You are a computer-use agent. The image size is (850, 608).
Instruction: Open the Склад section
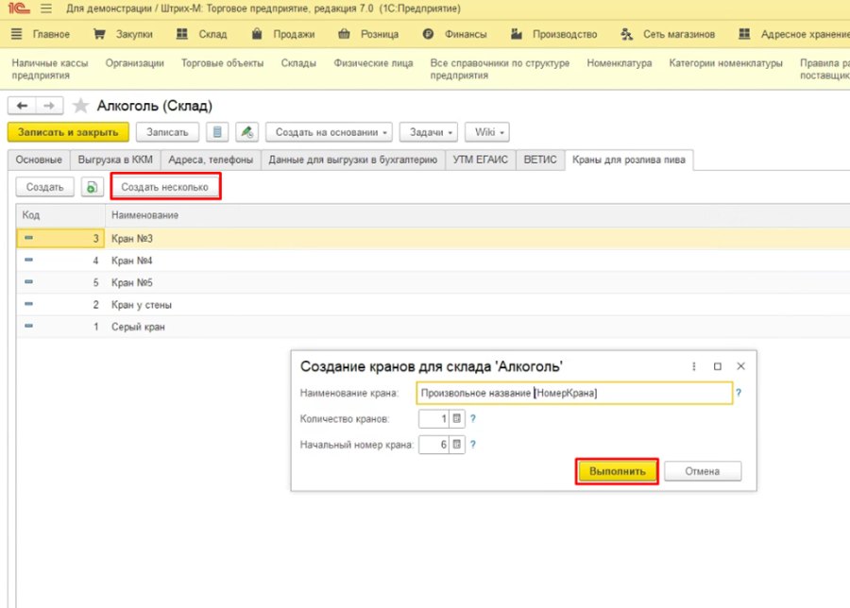202,34
